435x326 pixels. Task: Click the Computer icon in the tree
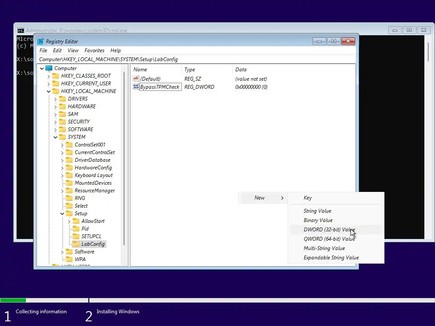[x=49, y=68]
